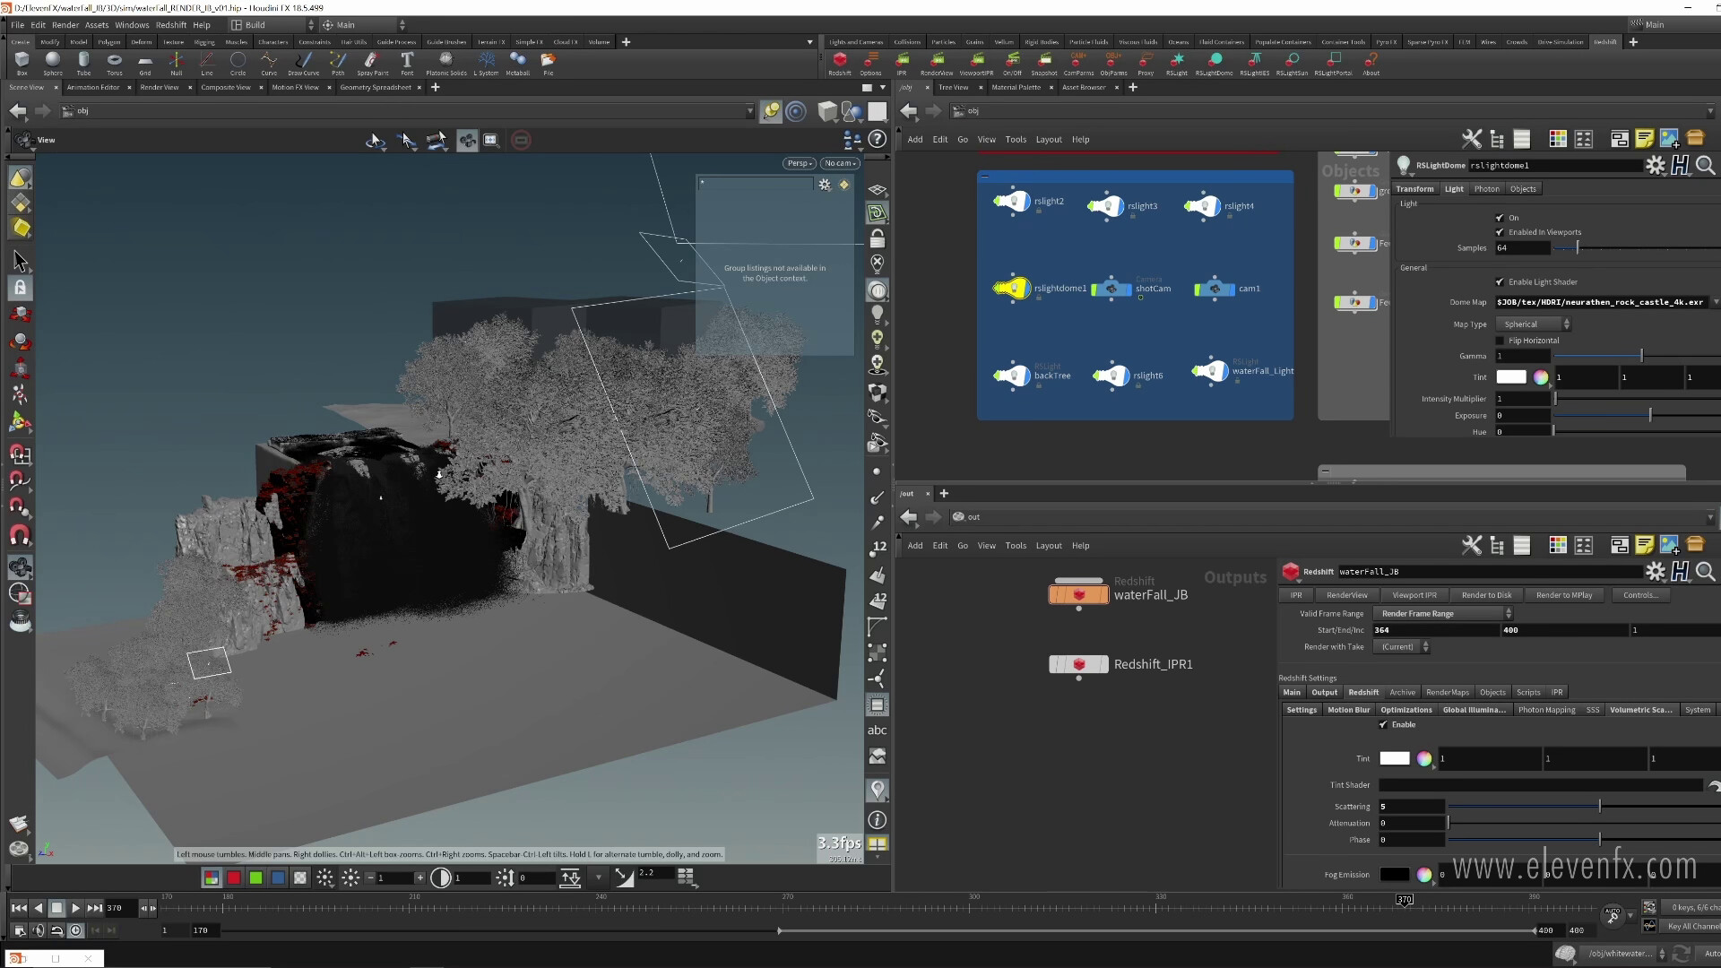Open the No cam camera menu
Screen dimensions: 1721x968
[x=840, y=163]
